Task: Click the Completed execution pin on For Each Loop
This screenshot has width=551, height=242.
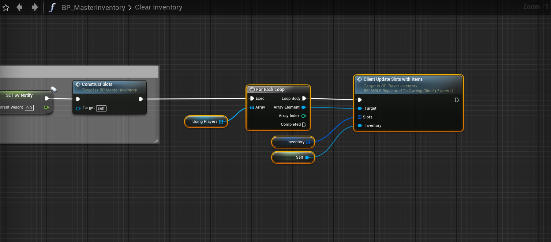Action: (x=304, y=125)
